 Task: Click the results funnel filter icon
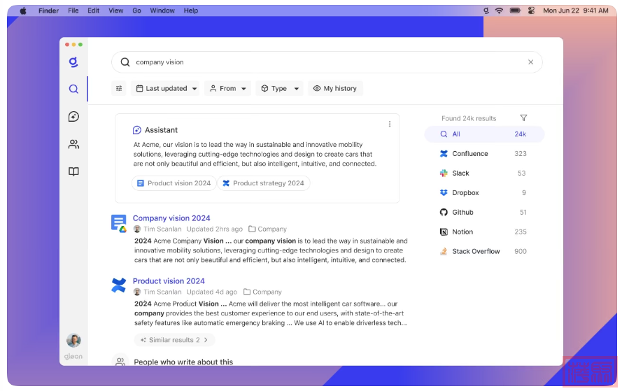(x=523, y=118)
